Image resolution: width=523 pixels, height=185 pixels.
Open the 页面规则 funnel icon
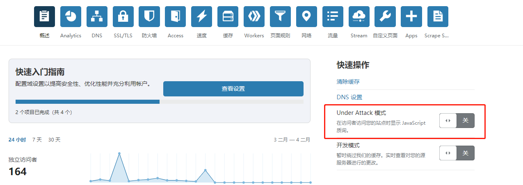(x=280, y=17)
